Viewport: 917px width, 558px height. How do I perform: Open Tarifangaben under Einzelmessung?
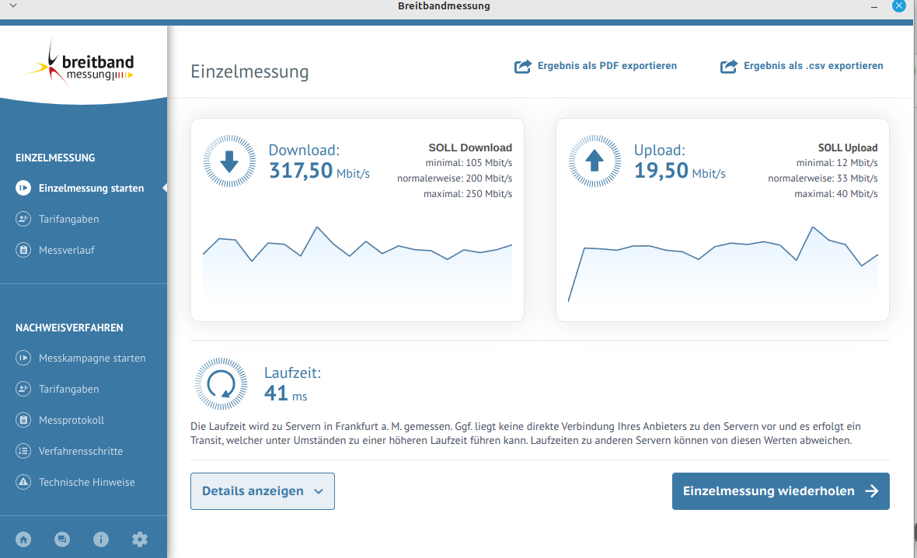click(68, 219)
